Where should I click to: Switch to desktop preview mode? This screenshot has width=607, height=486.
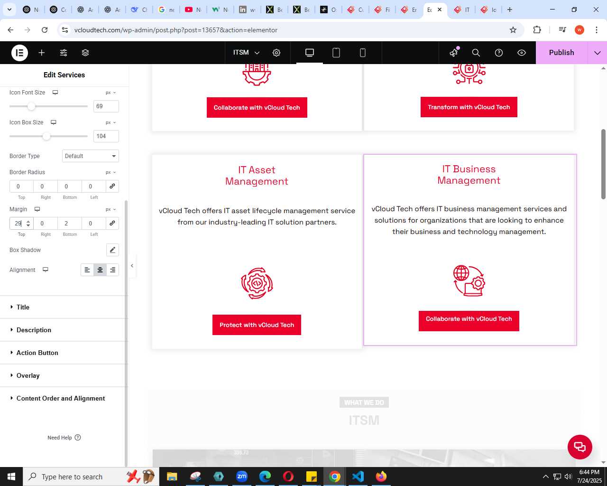[310, 53]
